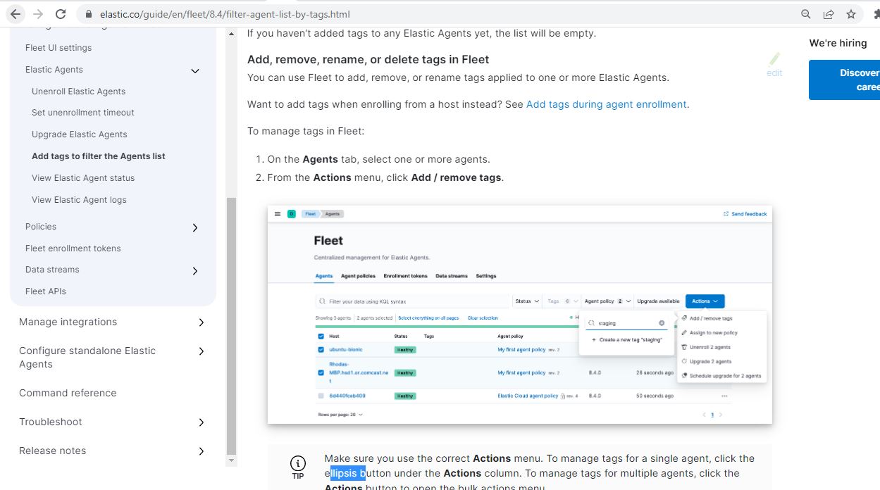
Task: Click inside the browser address bar
Action: coord(282,13)
